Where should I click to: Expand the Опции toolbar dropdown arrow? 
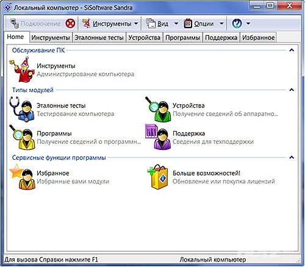pos(221,24)
